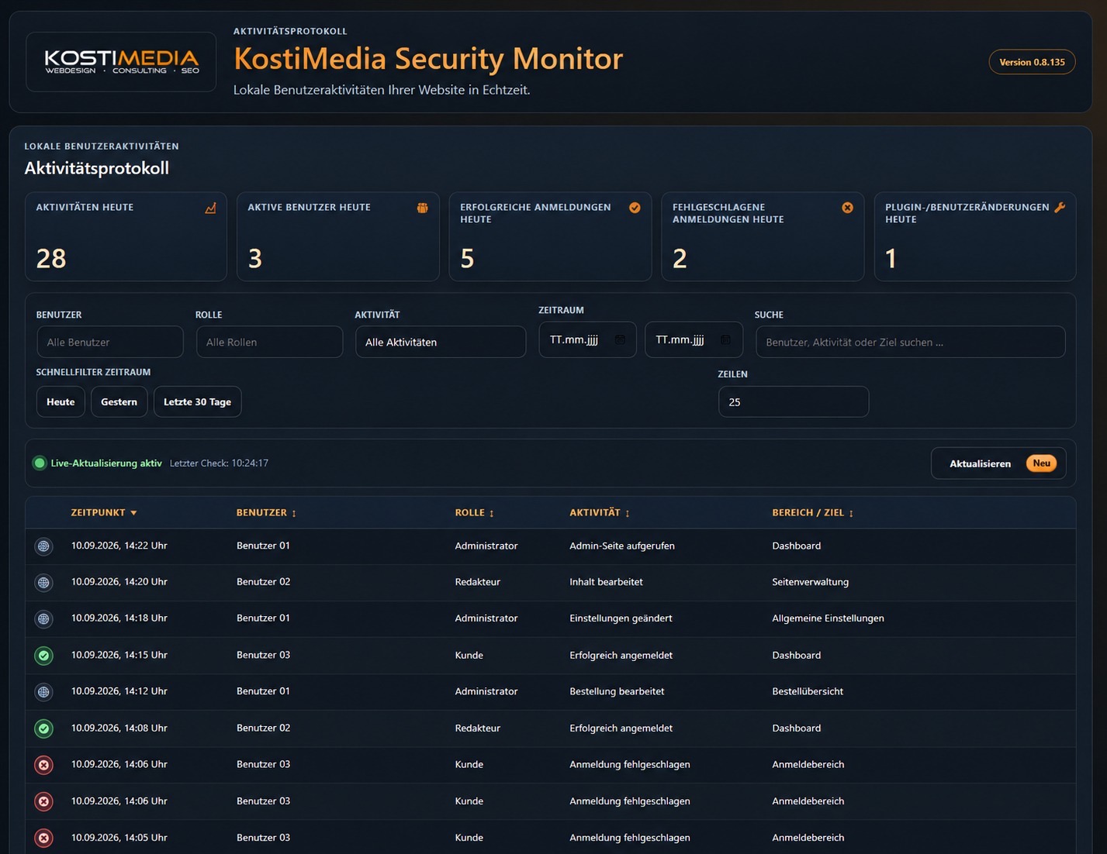This screenshot has width=1107, height=854.
Task: Apply the Letzte 30 Tage quick filter
Action: point(197,402)
